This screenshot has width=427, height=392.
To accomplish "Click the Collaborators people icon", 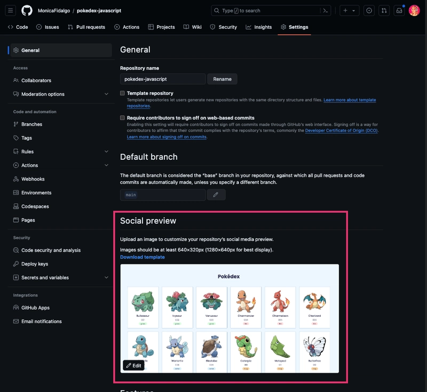I will [16, 80].
